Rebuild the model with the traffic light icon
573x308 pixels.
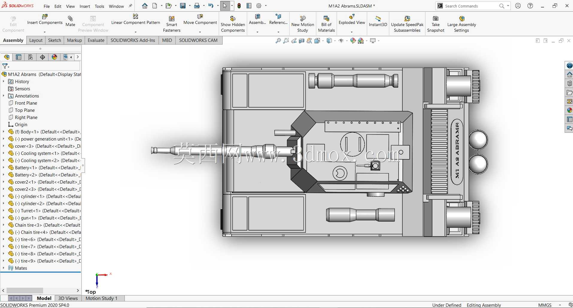(x=239, y=6)
